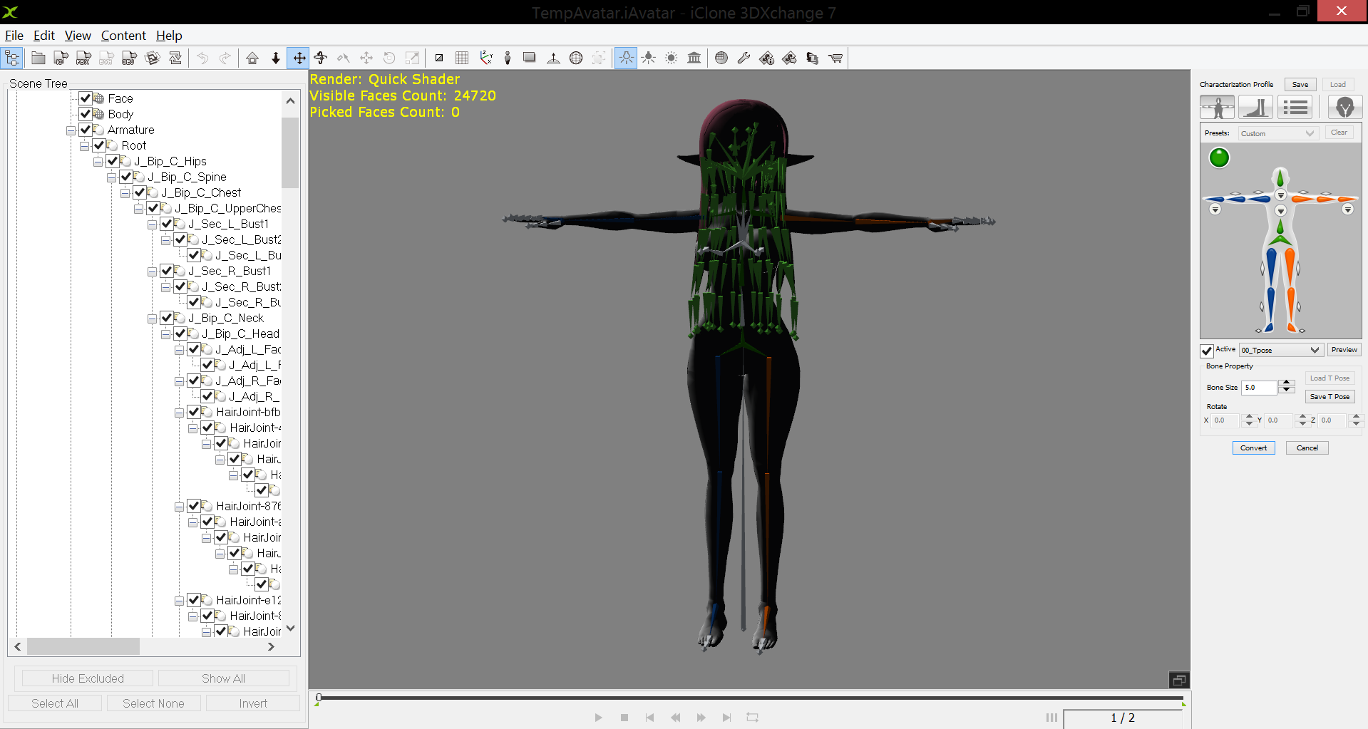
Task: Switch to body T-pose characterization icon
Action: click(x=1218, y=108)
